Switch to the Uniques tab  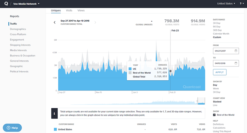(56, 10)
